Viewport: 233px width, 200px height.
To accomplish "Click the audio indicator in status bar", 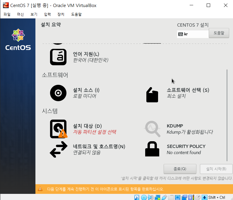I will (x=150, y=197).
